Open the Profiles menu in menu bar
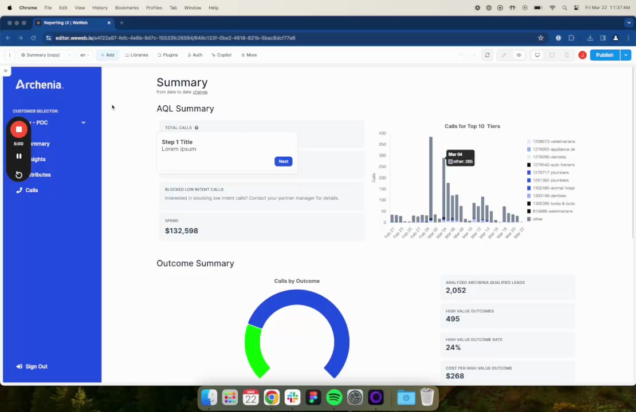This screenshot has height=412, width=636. pos(154,7)
